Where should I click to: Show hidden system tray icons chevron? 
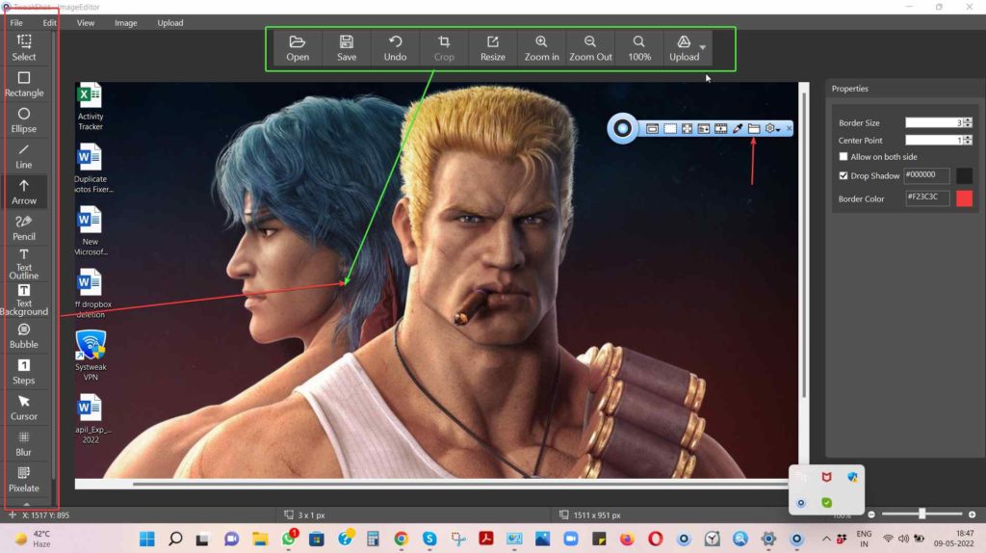coord(826,540)
